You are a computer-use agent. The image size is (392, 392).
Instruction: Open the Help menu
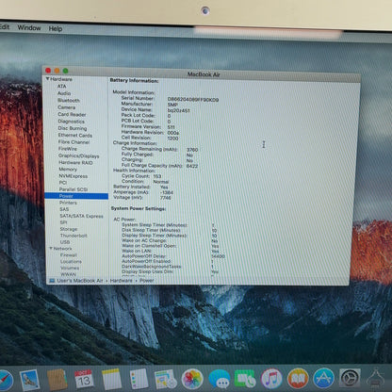[x=56, y=28]
